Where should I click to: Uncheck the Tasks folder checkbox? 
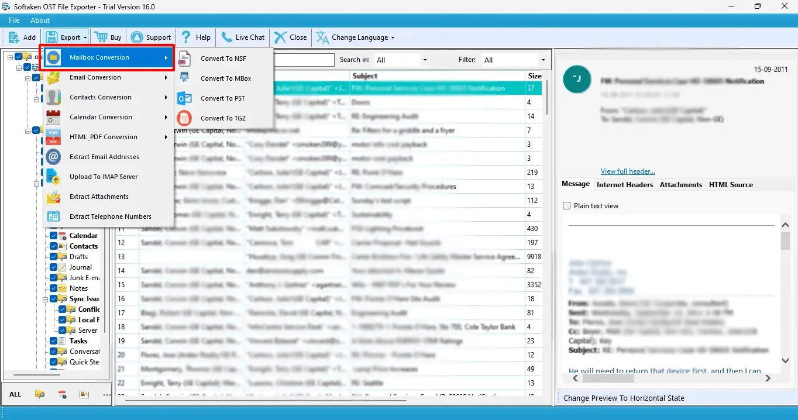pos(54,341)
